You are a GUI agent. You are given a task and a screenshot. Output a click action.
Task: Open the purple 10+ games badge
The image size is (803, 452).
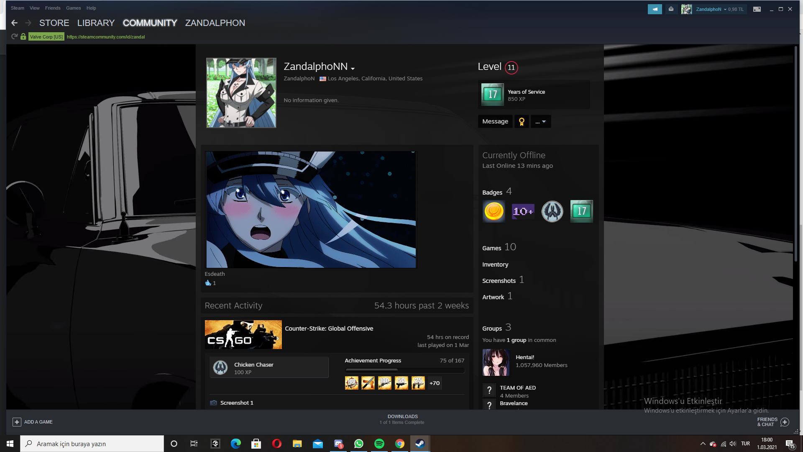(523, 211)
